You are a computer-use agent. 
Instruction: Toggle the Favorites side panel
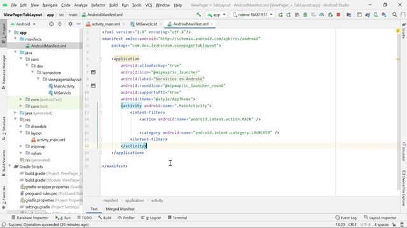tap(4, 197)
